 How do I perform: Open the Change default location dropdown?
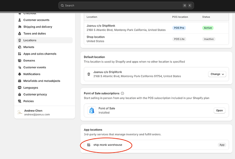[217, 74]
